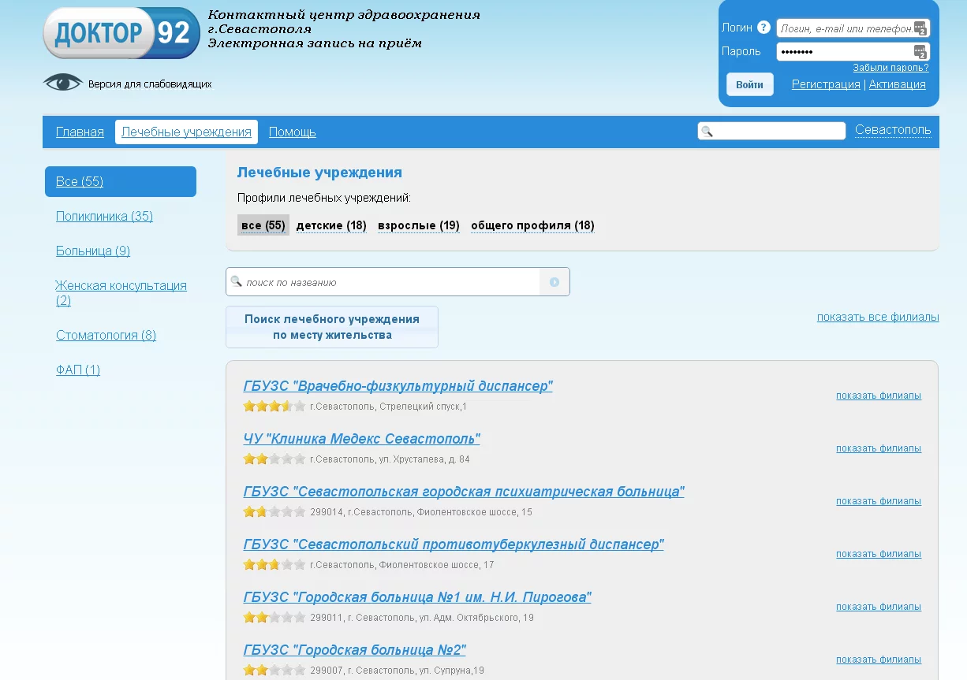
Task: Click star rating of Городская больница №2
Action: pos(274,671)
